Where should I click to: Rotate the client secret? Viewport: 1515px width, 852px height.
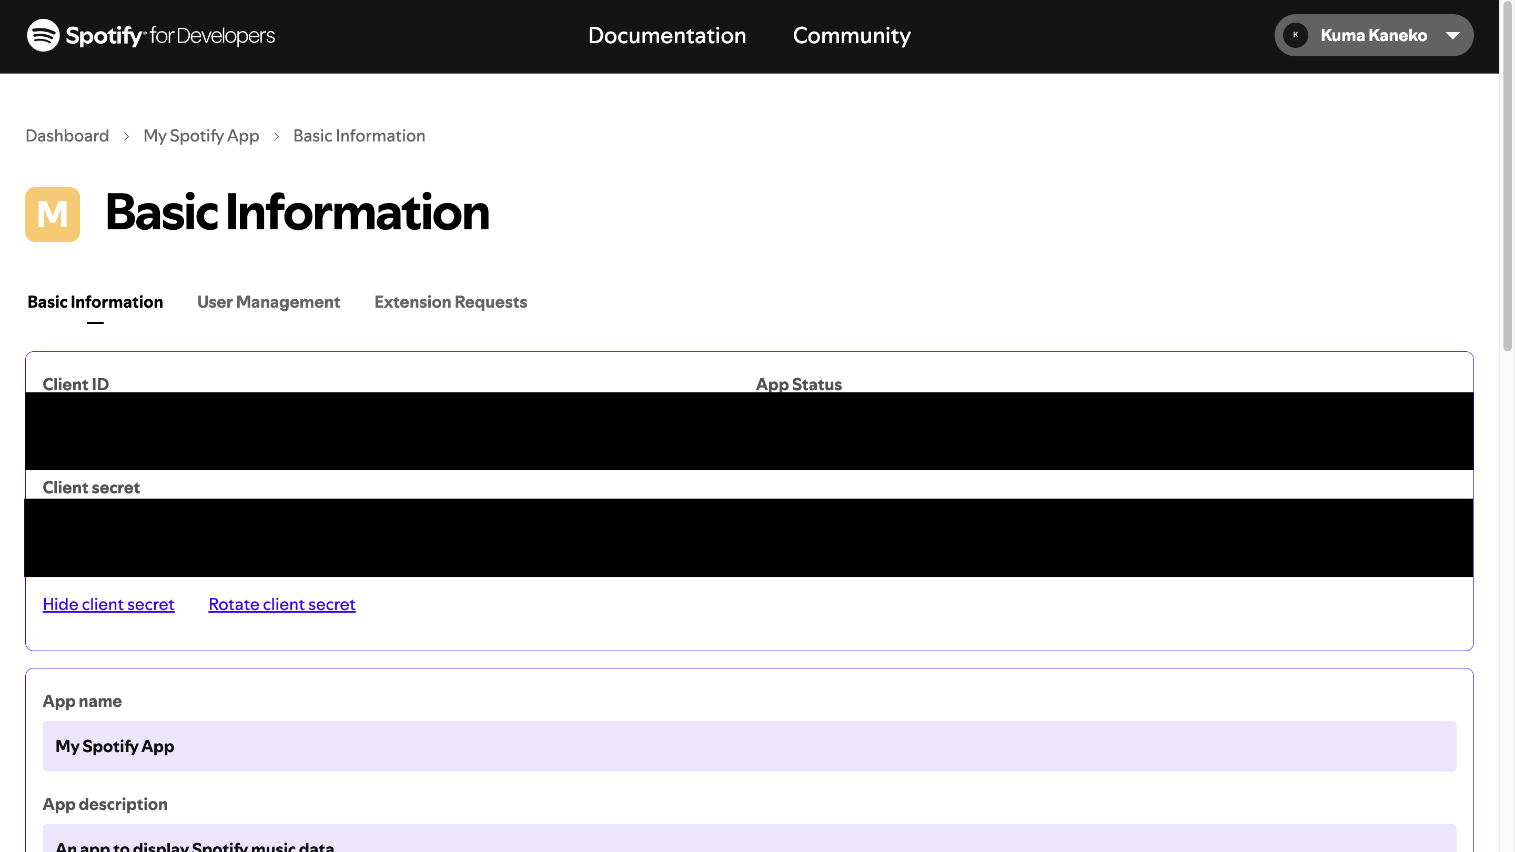click(281, 604)
